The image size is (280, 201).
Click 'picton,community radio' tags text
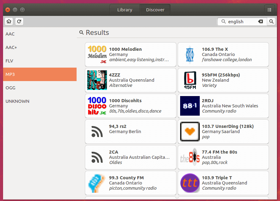[133, 188]
